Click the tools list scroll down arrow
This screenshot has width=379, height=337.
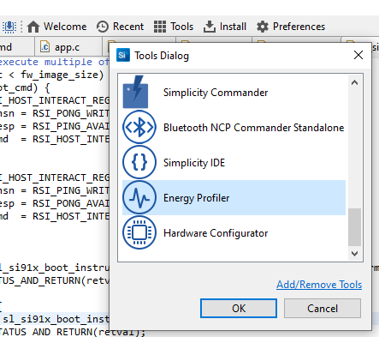(x=354, y=254)
